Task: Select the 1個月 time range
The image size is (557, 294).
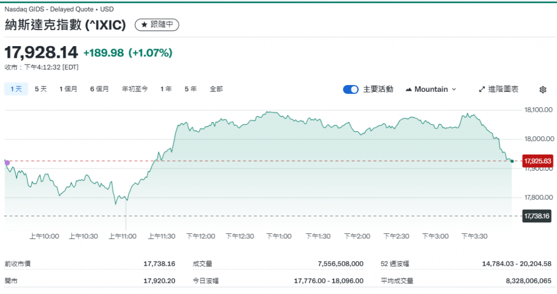Action: point(69,89)
